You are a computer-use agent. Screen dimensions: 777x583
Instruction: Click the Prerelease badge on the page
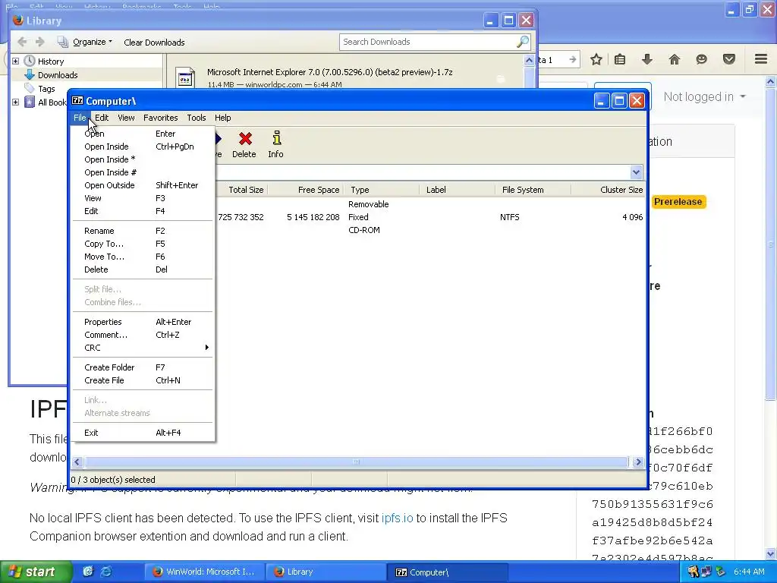678,202
